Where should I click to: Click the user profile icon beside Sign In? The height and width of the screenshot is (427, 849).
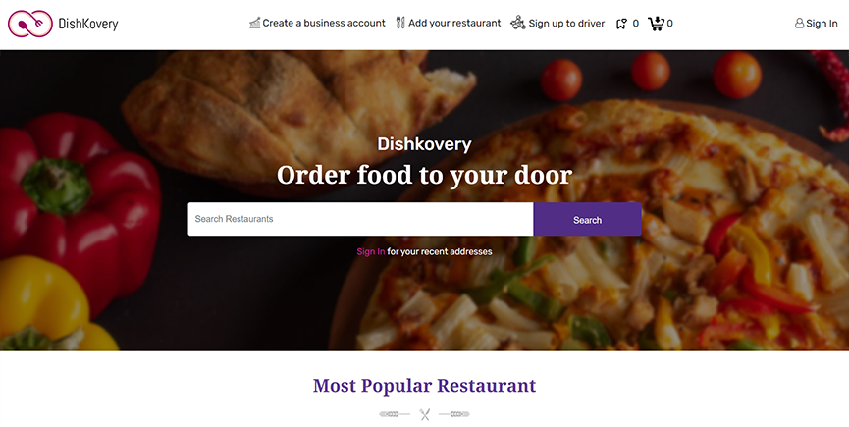(x=799, y=24)
